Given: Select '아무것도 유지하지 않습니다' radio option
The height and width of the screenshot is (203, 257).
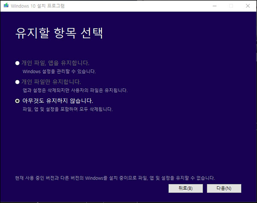Looking at the screenshot, I should point(17,101).
